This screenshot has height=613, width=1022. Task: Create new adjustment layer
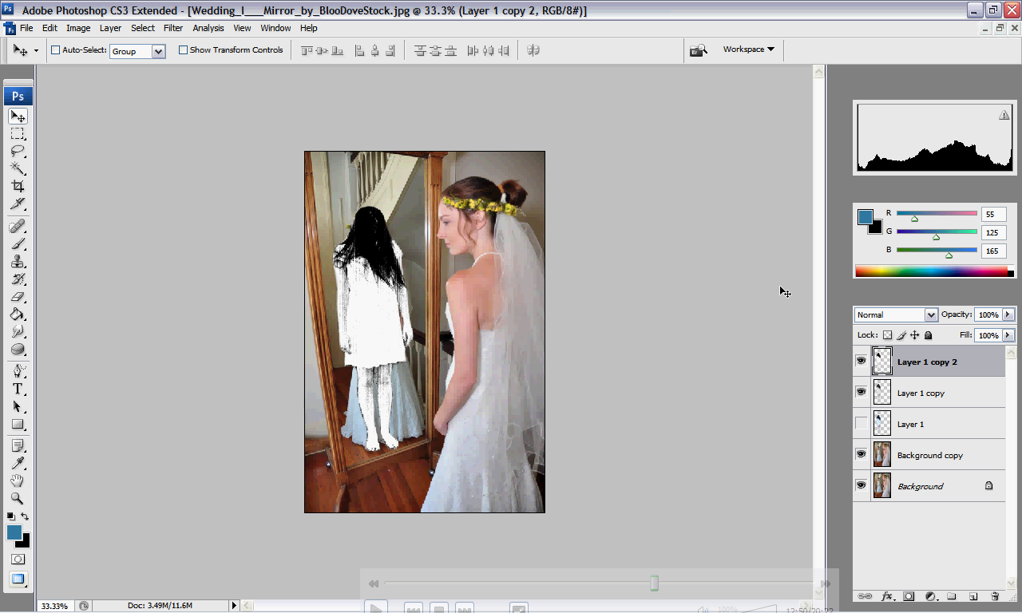930,596
